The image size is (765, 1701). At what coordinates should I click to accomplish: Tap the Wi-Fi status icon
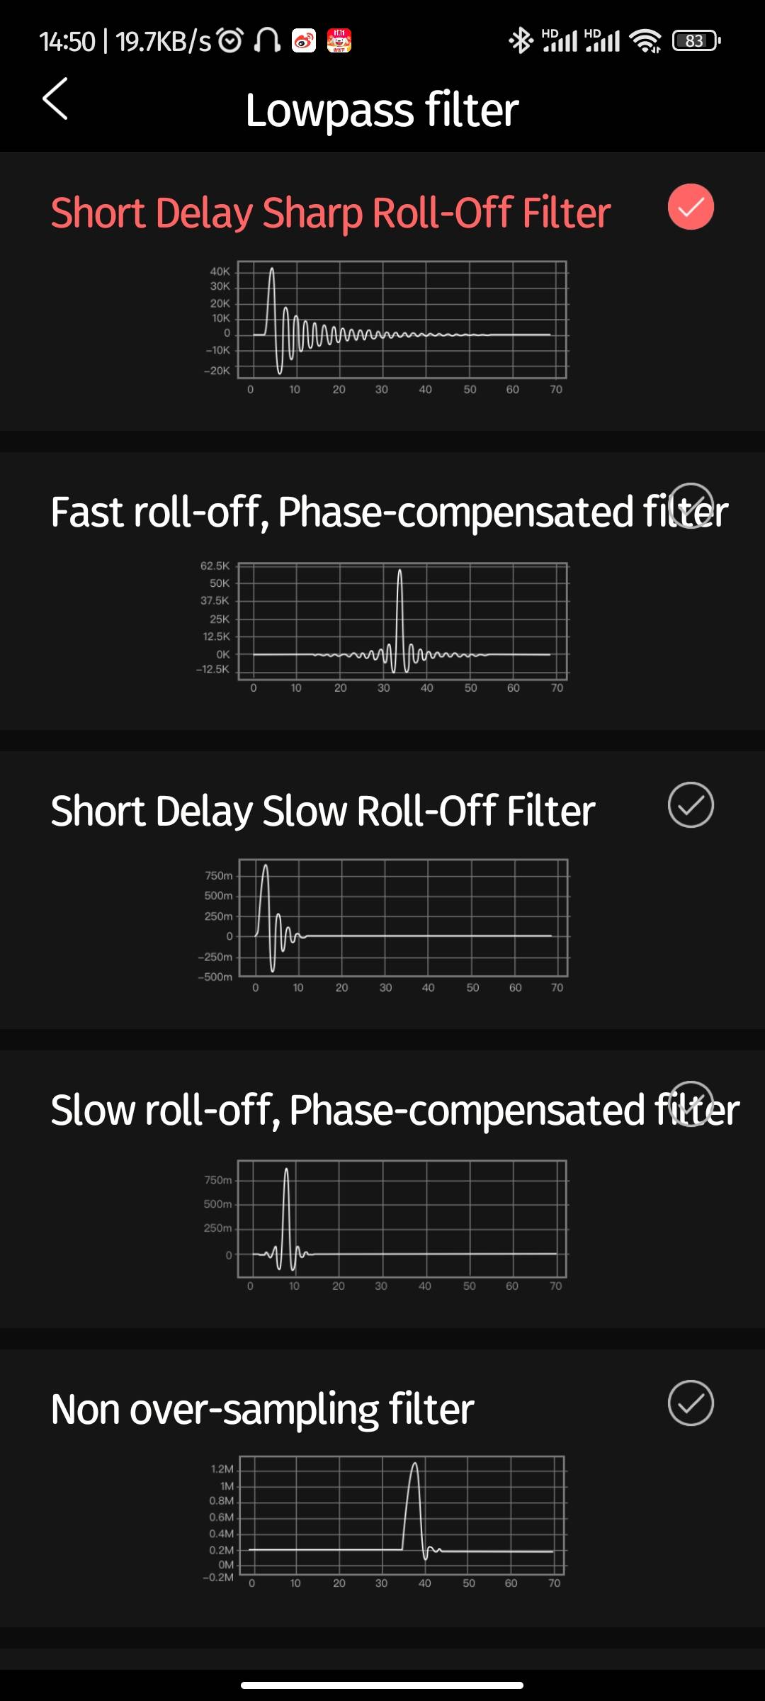coord(645,41)
